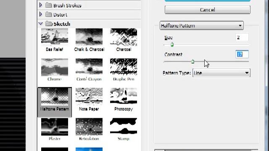269x151 pixels.
Task: Collapse the Sketch category triangle
Action: tap(41, 23)
